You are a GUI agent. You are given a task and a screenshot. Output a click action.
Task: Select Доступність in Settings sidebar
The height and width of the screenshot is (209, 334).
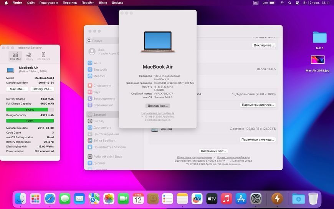click(103, 128)
